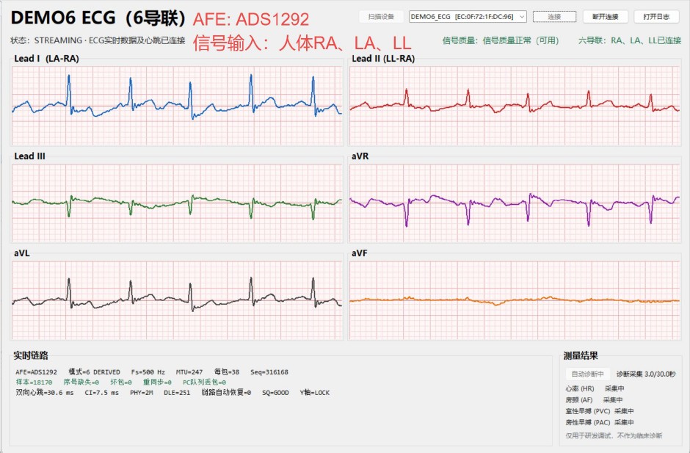Click the PC队列丢包=0 value

pyautogui.click(x=205, y=382)
